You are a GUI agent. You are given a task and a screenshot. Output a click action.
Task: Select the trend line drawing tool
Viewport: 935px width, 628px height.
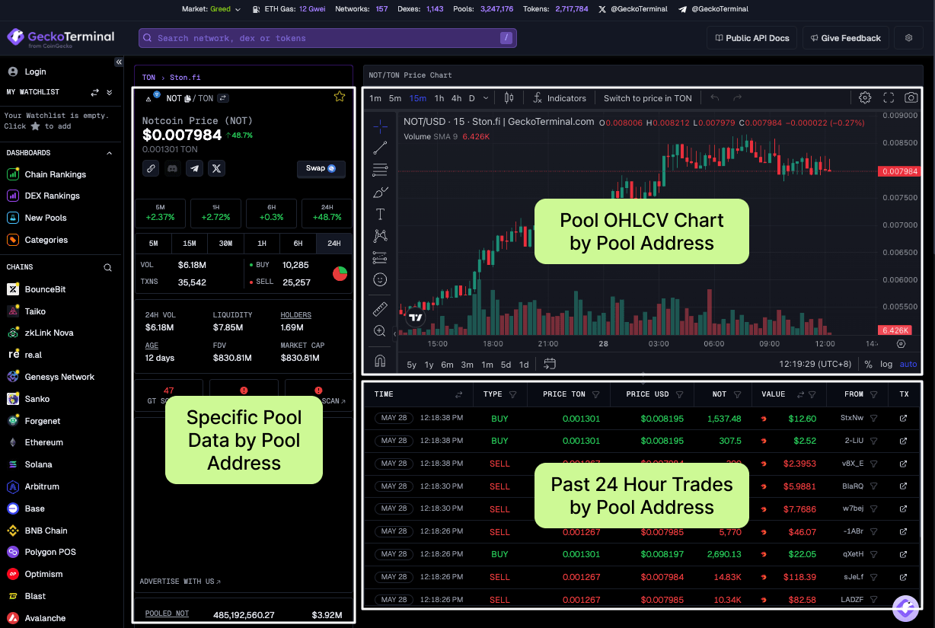click(381, 148)
